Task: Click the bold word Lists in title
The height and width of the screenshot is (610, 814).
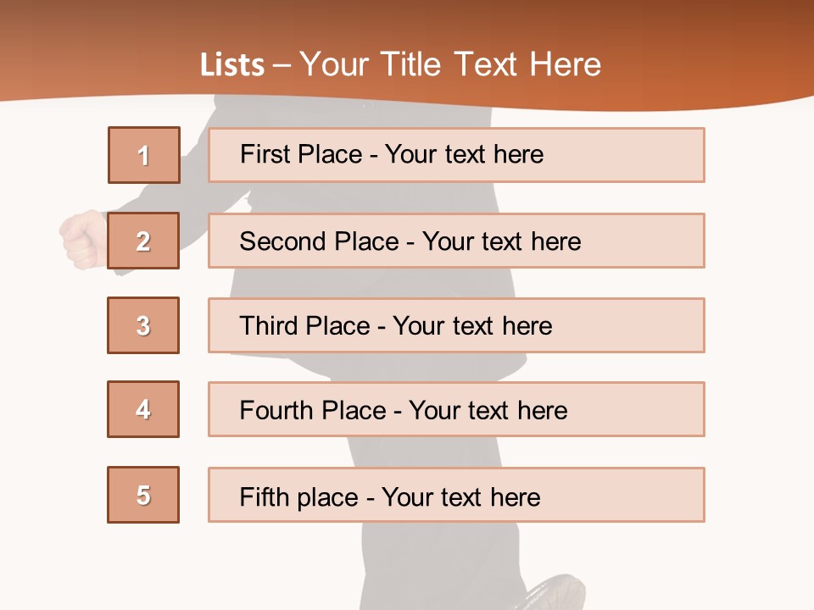Action: (232, 65)
